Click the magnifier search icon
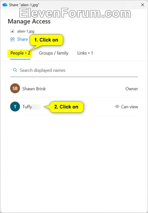 tap(15, 70)
